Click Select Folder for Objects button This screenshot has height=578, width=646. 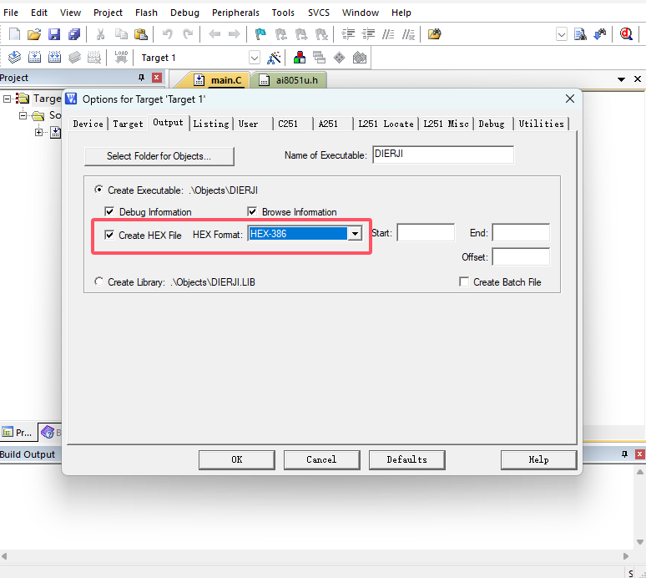coord(159,156)
